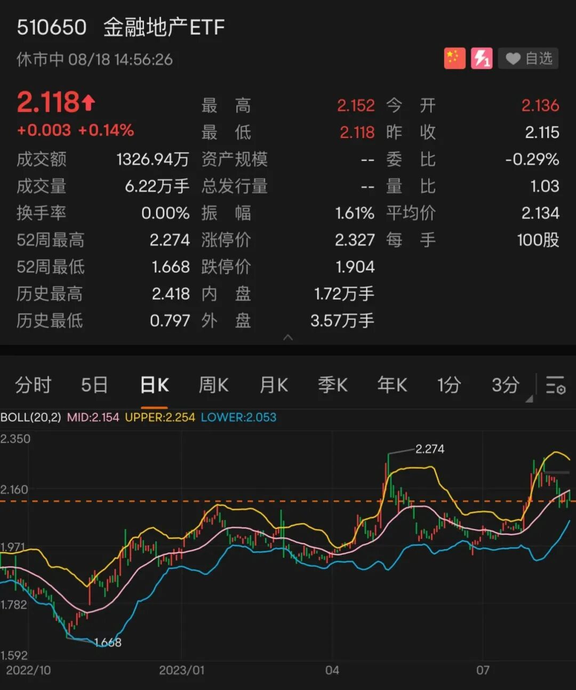Expand more minute intervals next to 3分
This screenshot has width=576, height=690.
pos(529,398)
